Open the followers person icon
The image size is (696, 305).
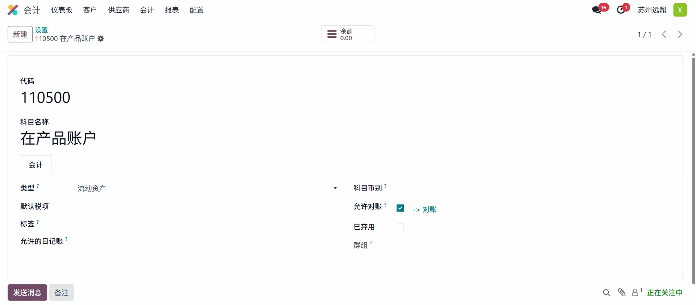click(x=635, y=293)
